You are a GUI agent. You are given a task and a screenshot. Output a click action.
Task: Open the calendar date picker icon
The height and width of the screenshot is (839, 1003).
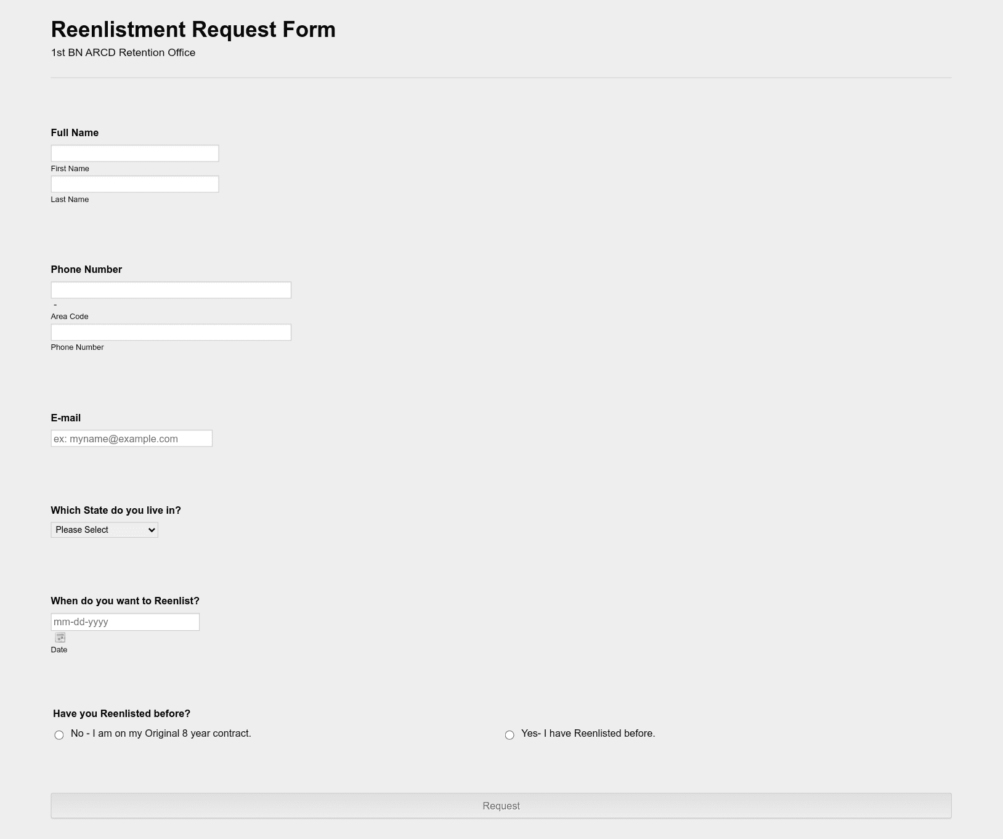click(x=60, y=638)
